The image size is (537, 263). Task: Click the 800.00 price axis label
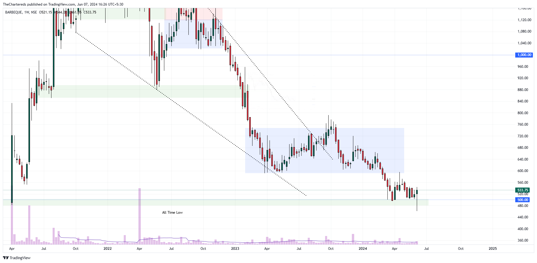pyautogui.click(x=523, y=113)
